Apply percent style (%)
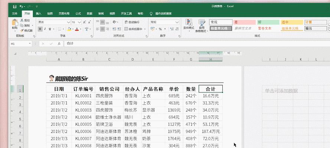The width and height of the screenshot is (330, 148). [160, 29]
